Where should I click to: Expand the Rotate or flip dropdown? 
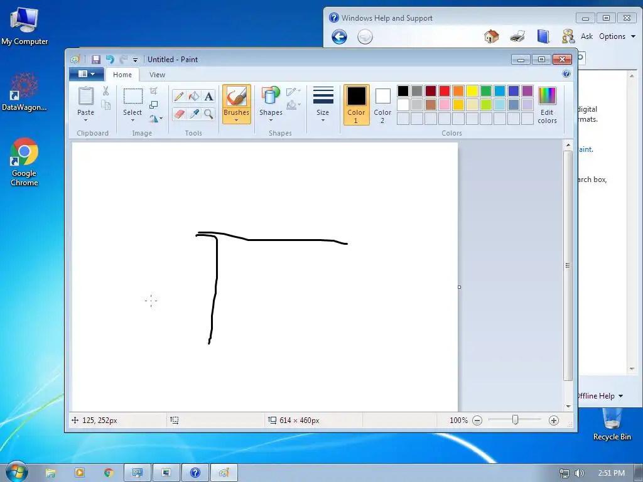156,119
